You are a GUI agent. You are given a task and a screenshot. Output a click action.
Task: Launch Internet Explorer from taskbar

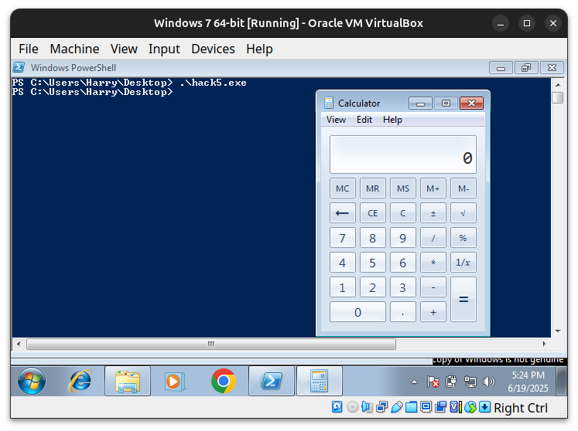point(80,381)
